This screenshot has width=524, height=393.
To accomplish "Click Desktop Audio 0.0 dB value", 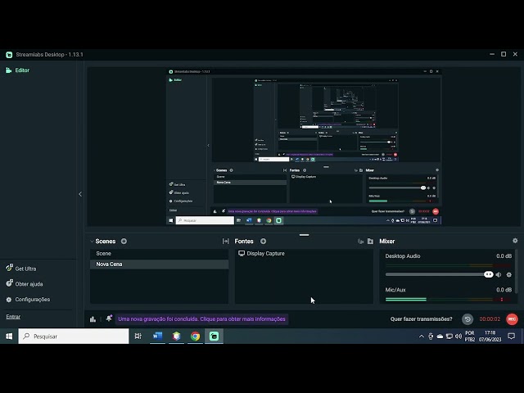I will 504,256.
